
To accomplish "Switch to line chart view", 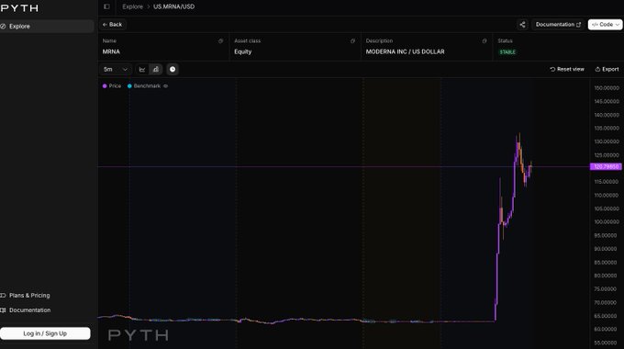I will click(x=142, y=69).
